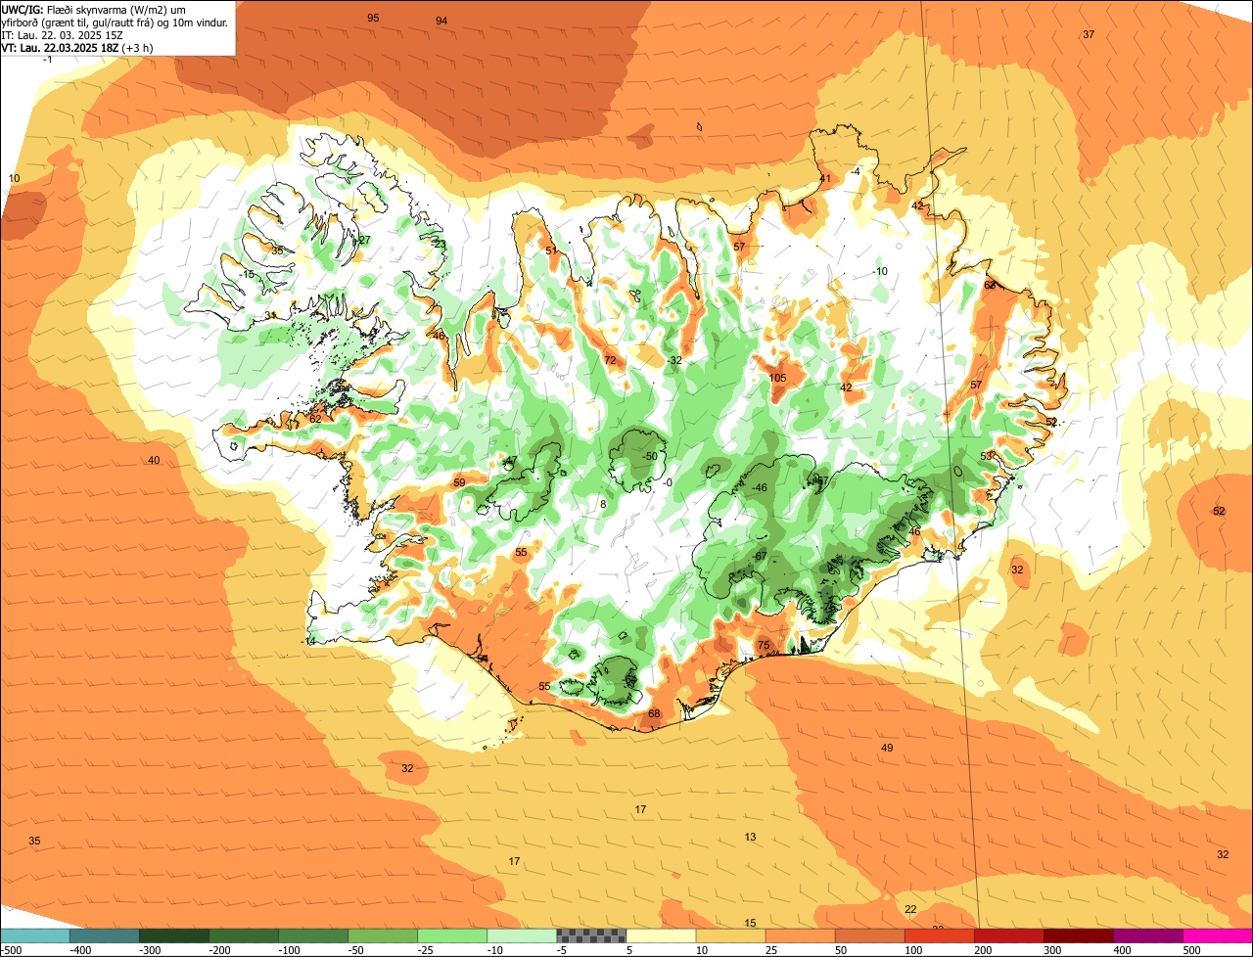This screenshot has width=1253, height=957.
Task: Select the value 105 on the map
Action: [777, 378]
